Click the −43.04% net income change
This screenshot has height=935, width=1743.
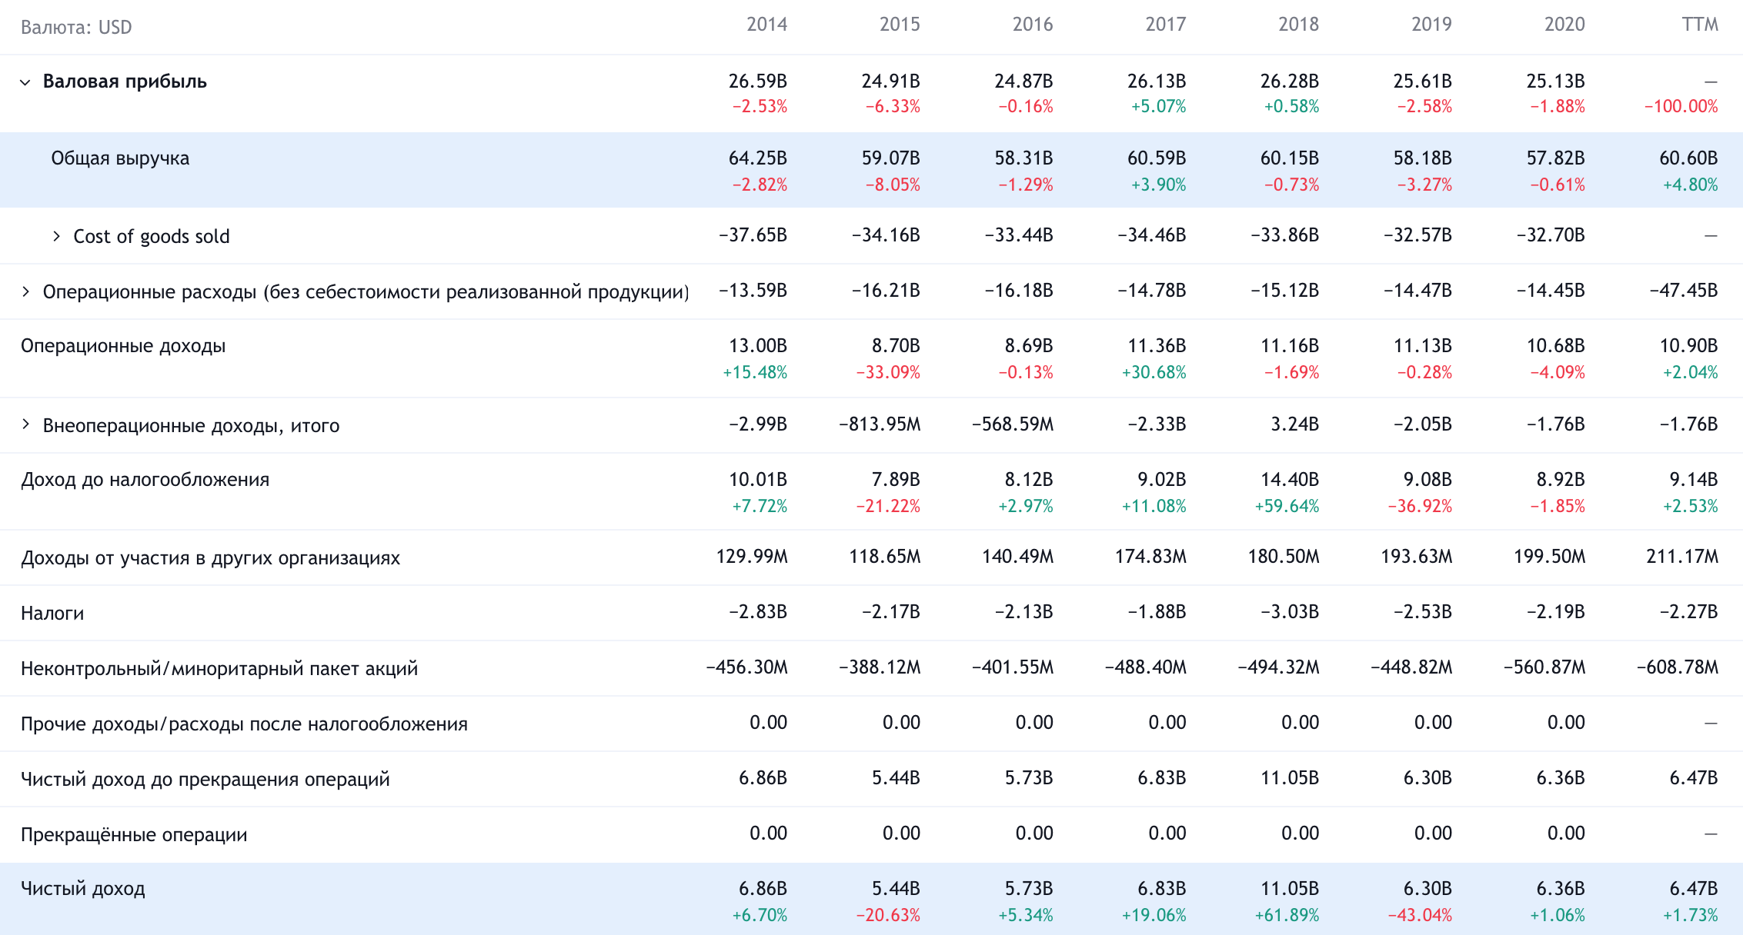(1420, 916)
